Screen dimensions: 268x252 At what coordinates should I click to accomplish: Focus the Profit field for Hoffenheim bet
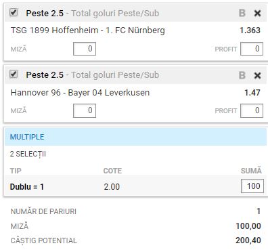coord(252,49)
